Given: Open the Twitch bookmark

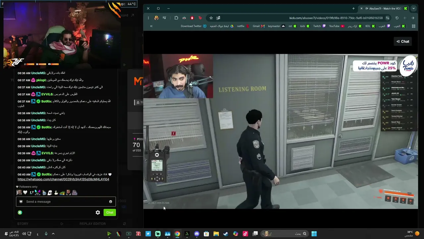Looking at the screenshot, I should (319, 26).
